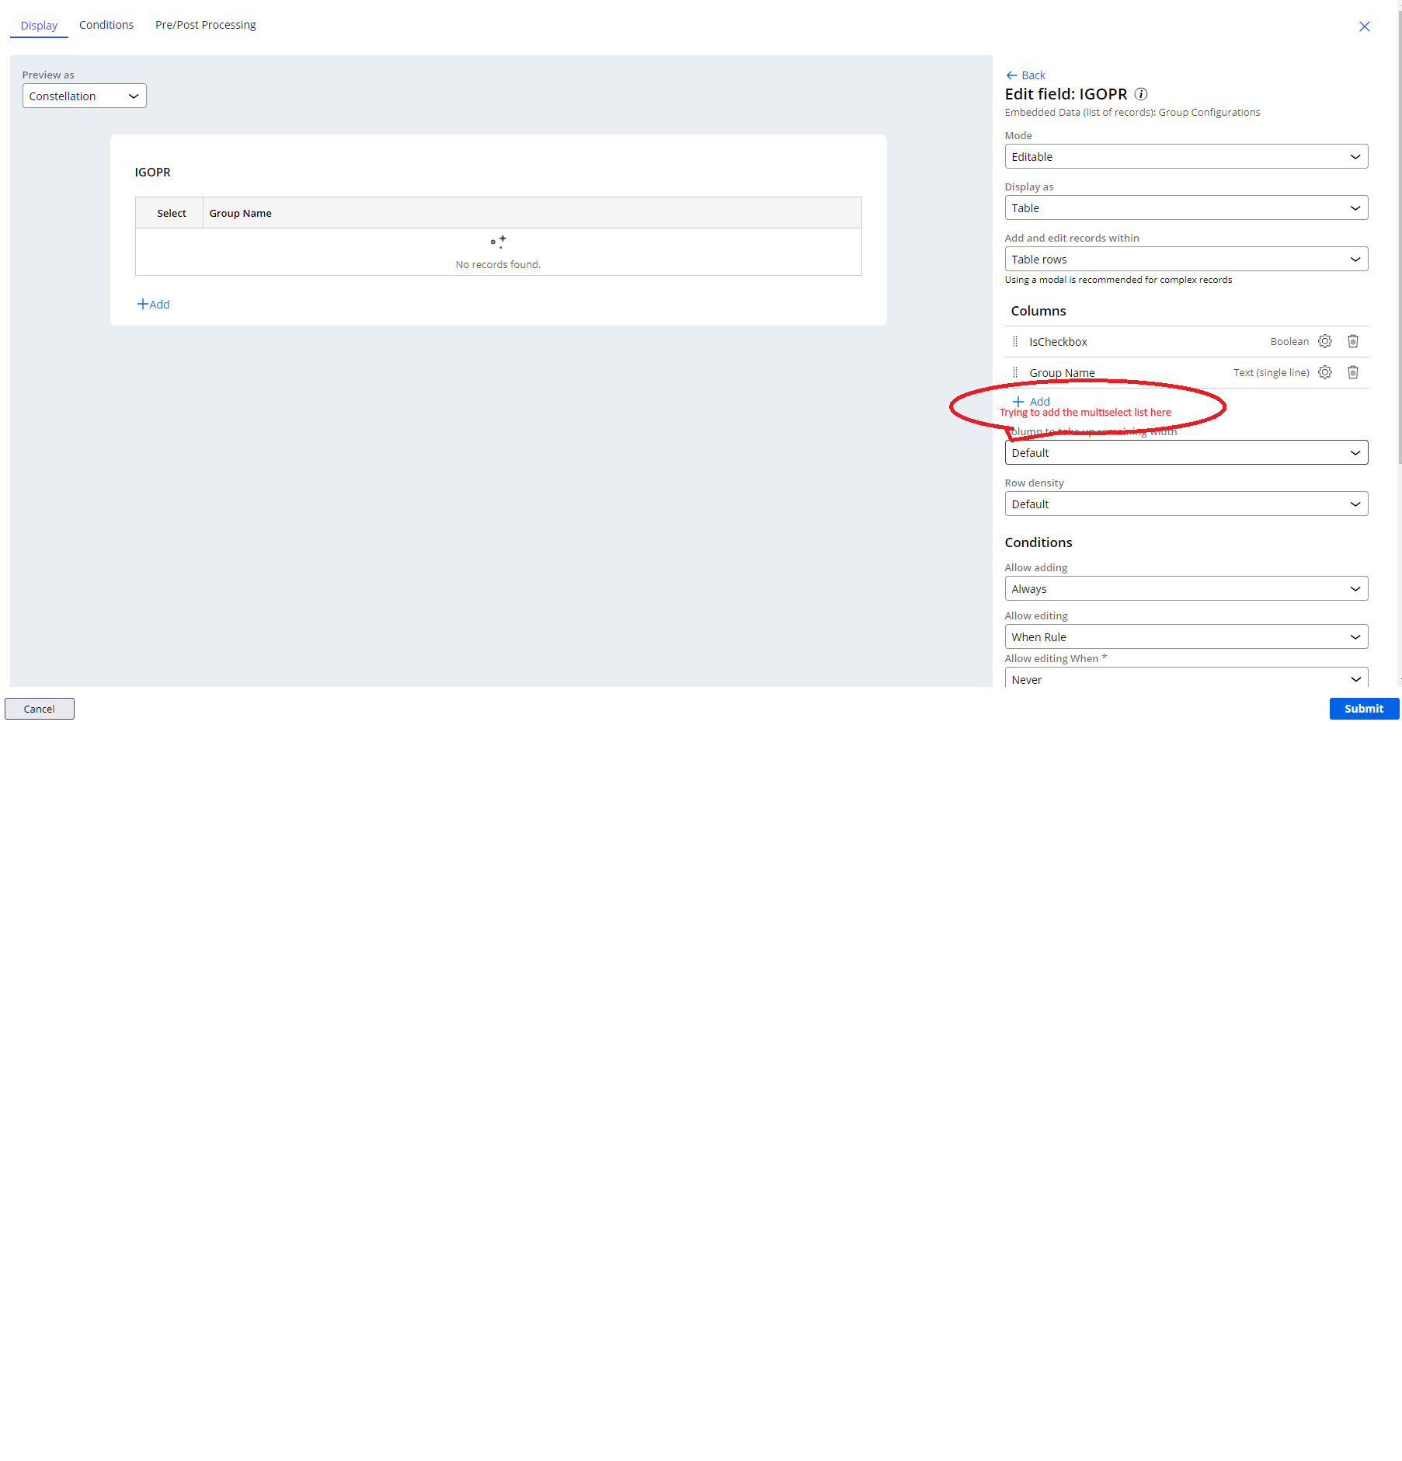Click the IsCheckbox column row label
Viewport: 1402px width, 1461px height.
tap(1058, 341)
